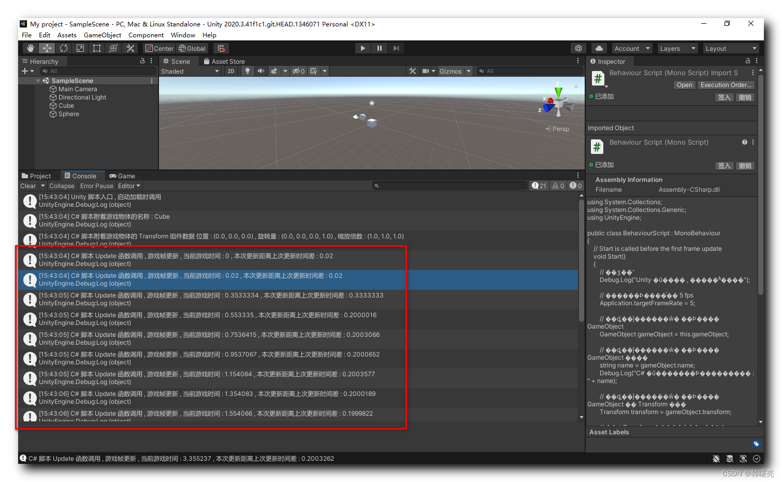Click the Open button in the Inspector
The width and height of the screenshot is (782, 482).
tap(684, 84)
